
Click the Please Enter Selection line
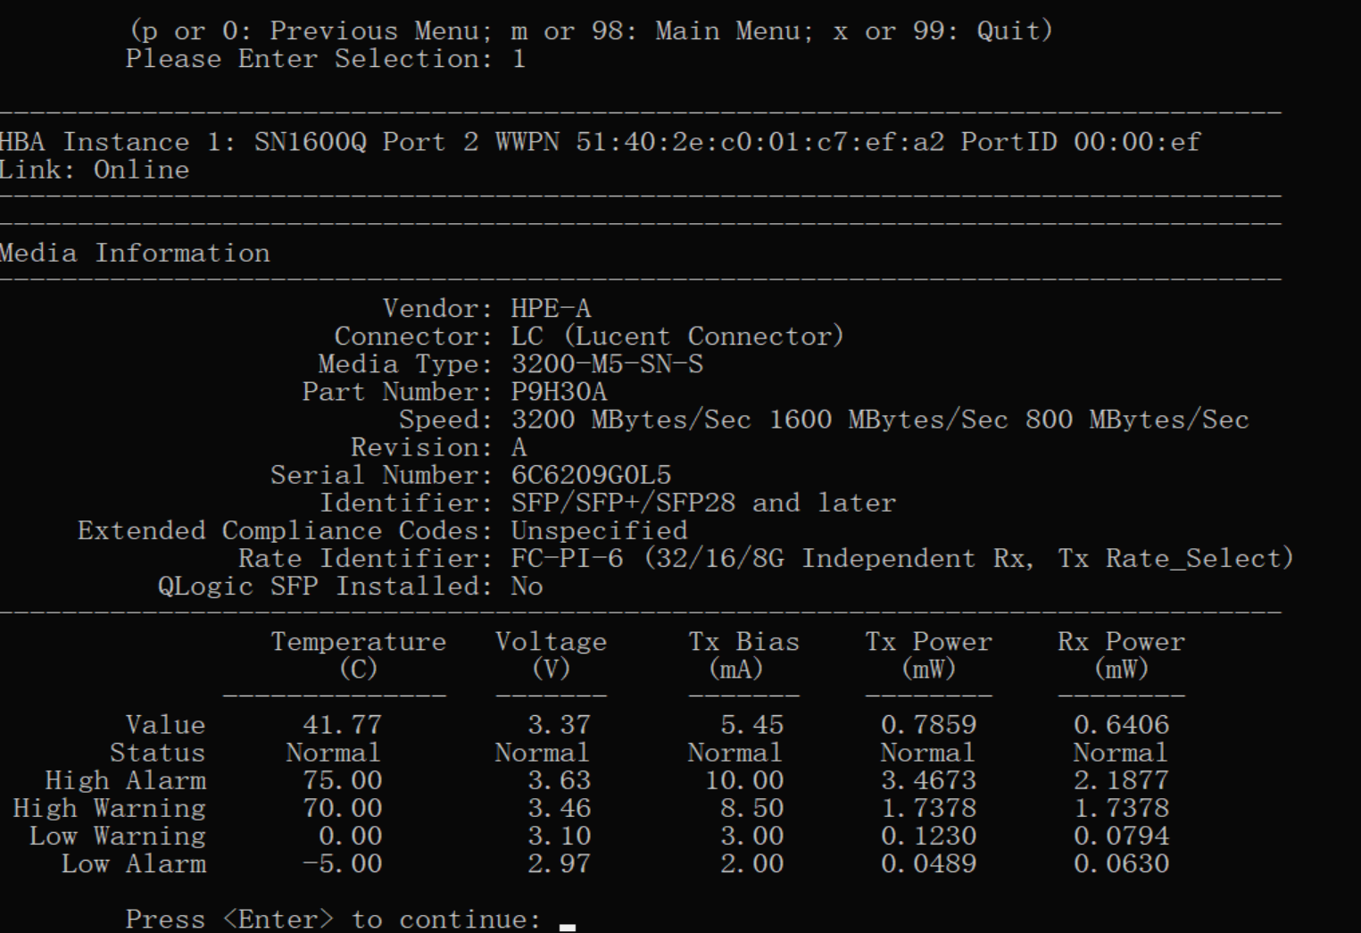326,59
